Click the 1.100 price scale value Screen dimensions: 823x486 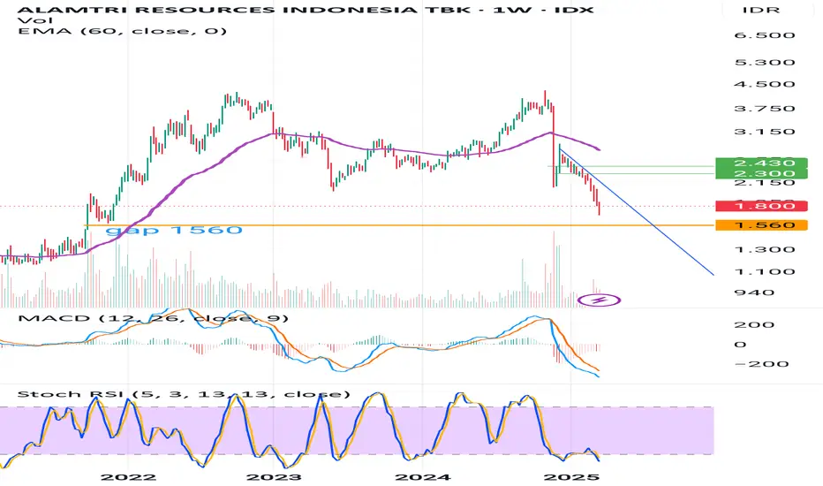pos(765,271)
